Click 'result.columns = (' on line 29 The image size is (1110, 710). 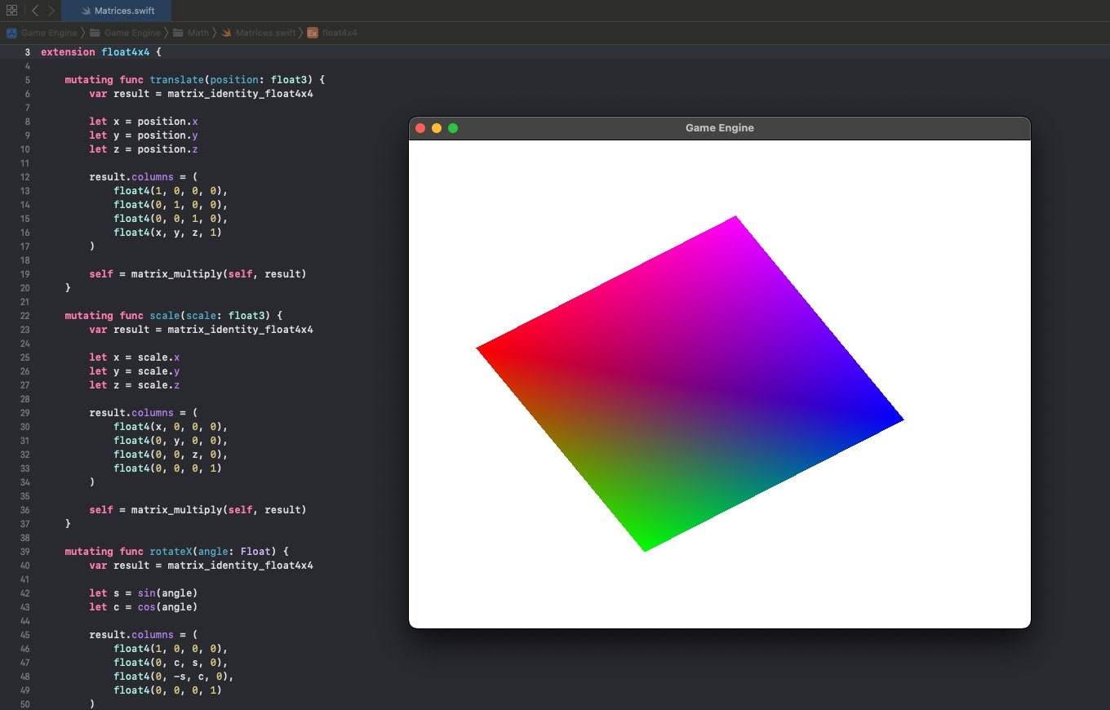pos(144,413)
